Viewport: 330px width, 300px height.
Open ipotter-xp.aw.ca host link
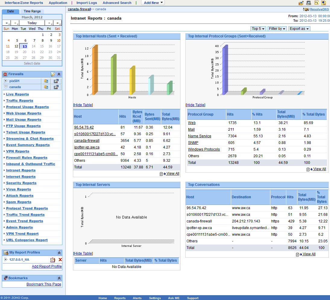coord(87,147)
